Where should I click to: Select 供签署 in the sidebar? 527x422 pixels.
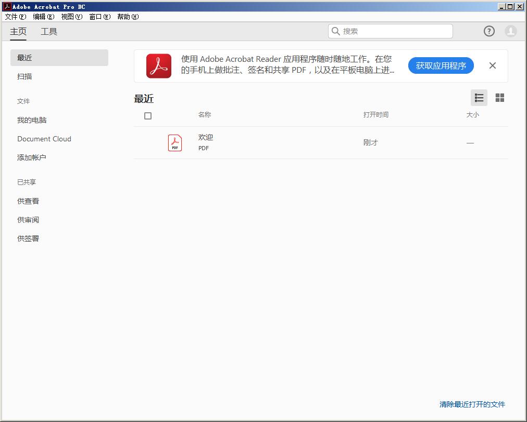(28, 239)
